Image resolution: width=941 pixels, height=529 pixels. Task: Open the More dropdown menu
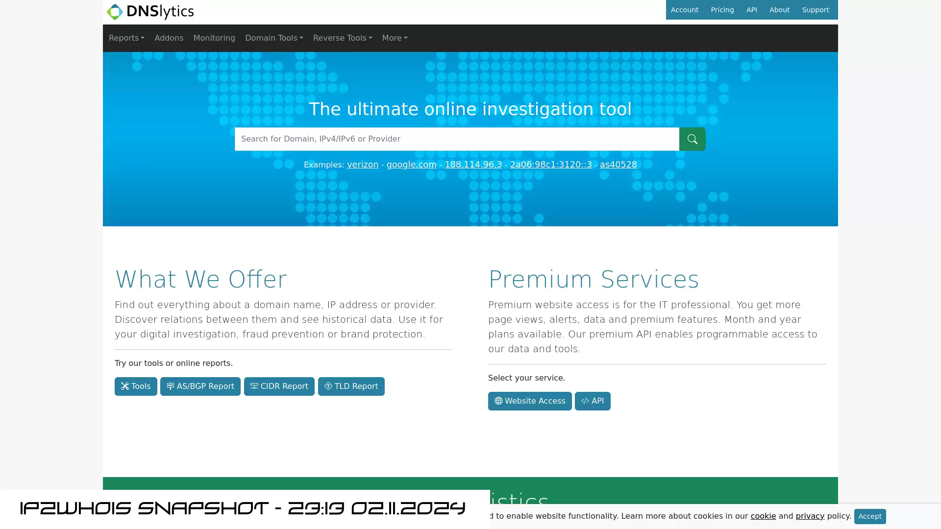[x=394, y=37]
